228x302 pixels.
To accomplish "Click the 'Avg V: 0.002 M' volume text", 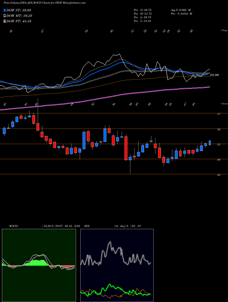I will click(181, 10).
